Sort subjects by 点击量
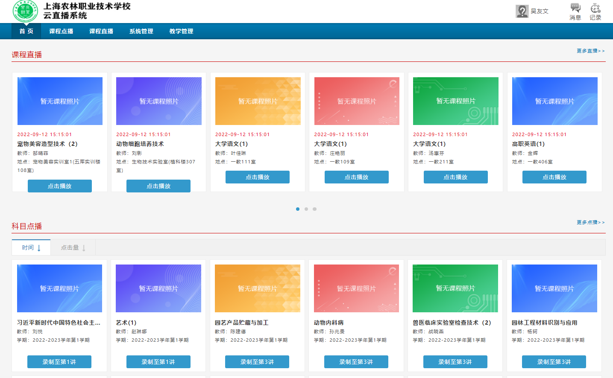613x378 pixels. pyautogui.click(x=73, y=247)
